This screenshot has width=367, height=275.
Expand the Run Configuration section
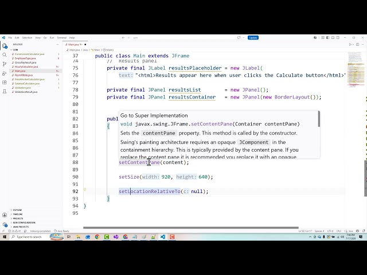pyautogui.click(x=23, y=223)
